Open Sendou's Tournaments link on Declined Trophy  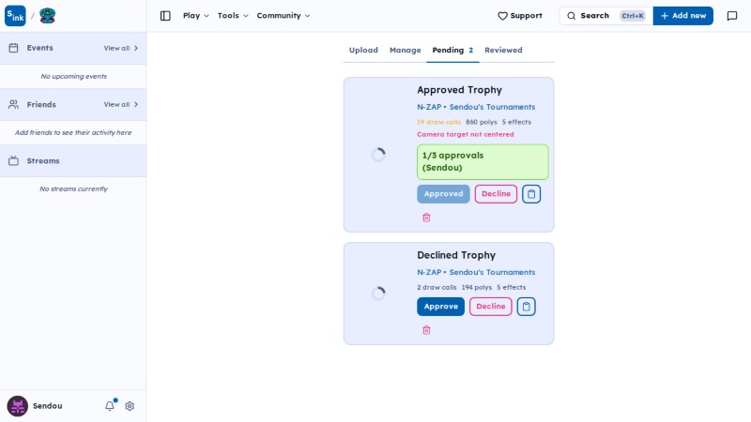tap(492, 272)
